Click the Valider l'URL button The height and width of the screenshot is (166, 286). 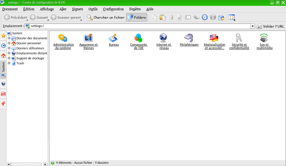[x=270, y=26]
